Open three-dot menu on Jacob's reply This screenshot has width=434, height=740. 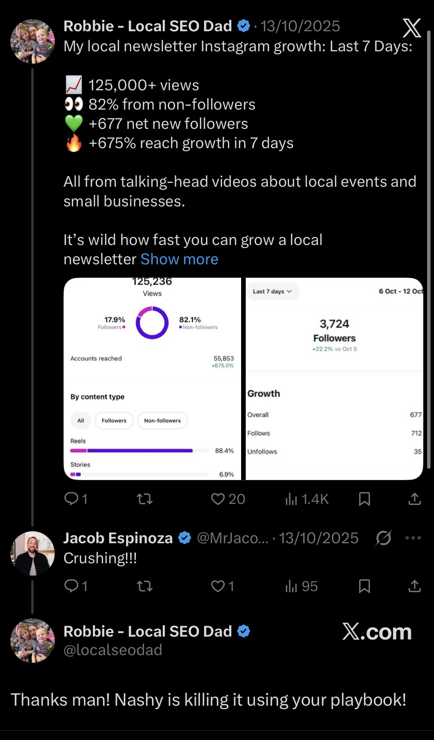tap(413, 538)
